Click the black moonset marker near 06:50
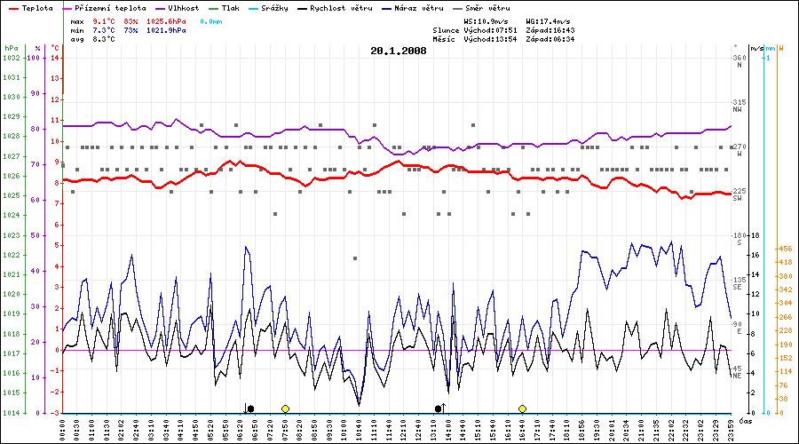Screen dimensions: 799x444 249,408
